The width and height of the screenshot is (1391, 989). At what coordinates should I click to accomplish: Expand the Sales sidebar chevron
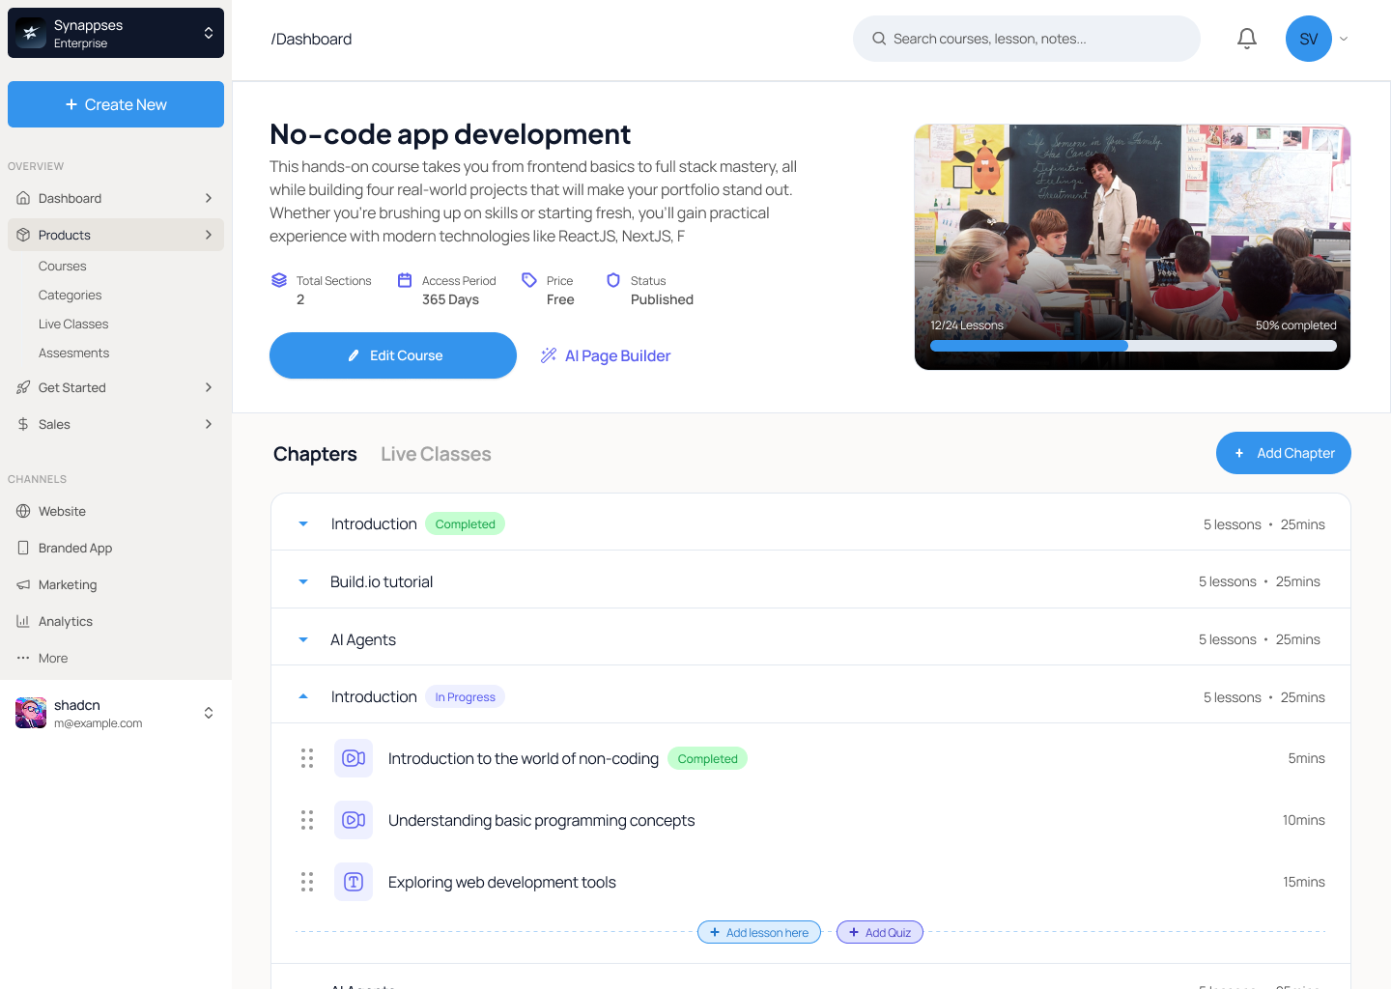[209, 424]
